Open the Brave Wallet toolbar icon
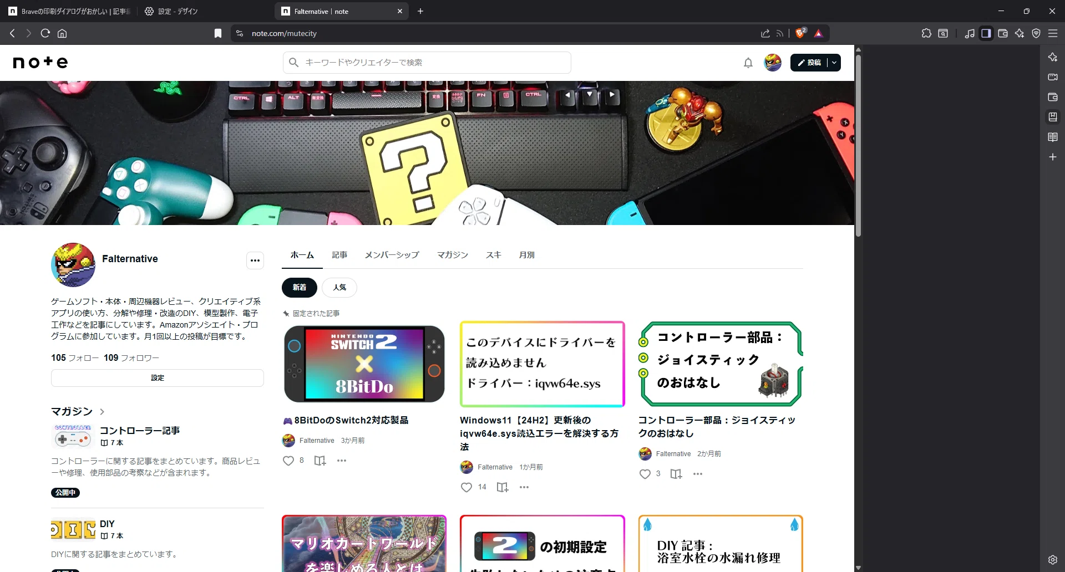The image size is (1065, 572). pos(1003,33)
